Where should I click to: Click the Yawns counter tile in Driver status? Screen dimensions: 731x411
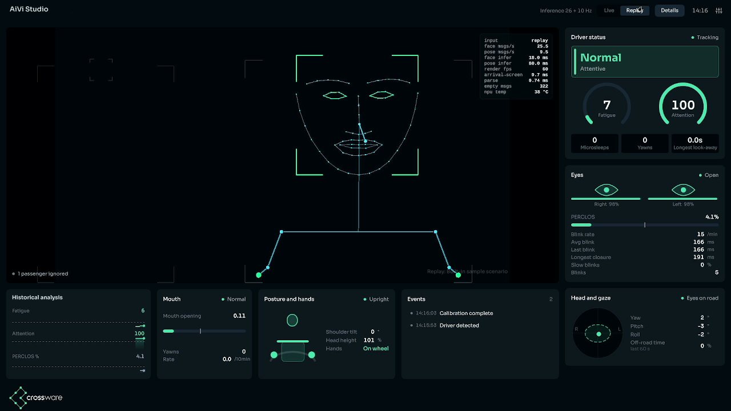tap(645, 143)
